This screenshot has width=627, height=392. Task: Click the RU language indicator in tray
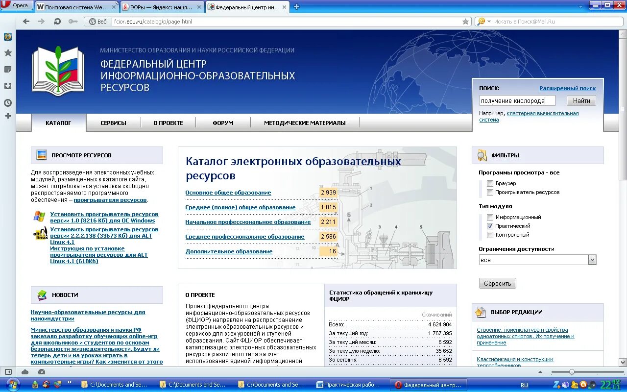coord(524,385)
